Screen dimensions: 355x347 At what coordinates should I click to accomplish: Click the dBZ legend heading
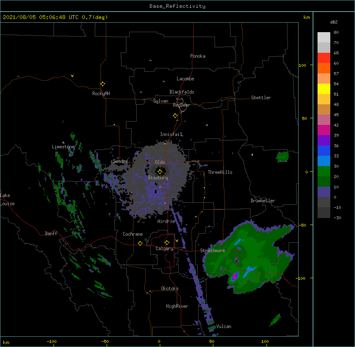(334, 22)
